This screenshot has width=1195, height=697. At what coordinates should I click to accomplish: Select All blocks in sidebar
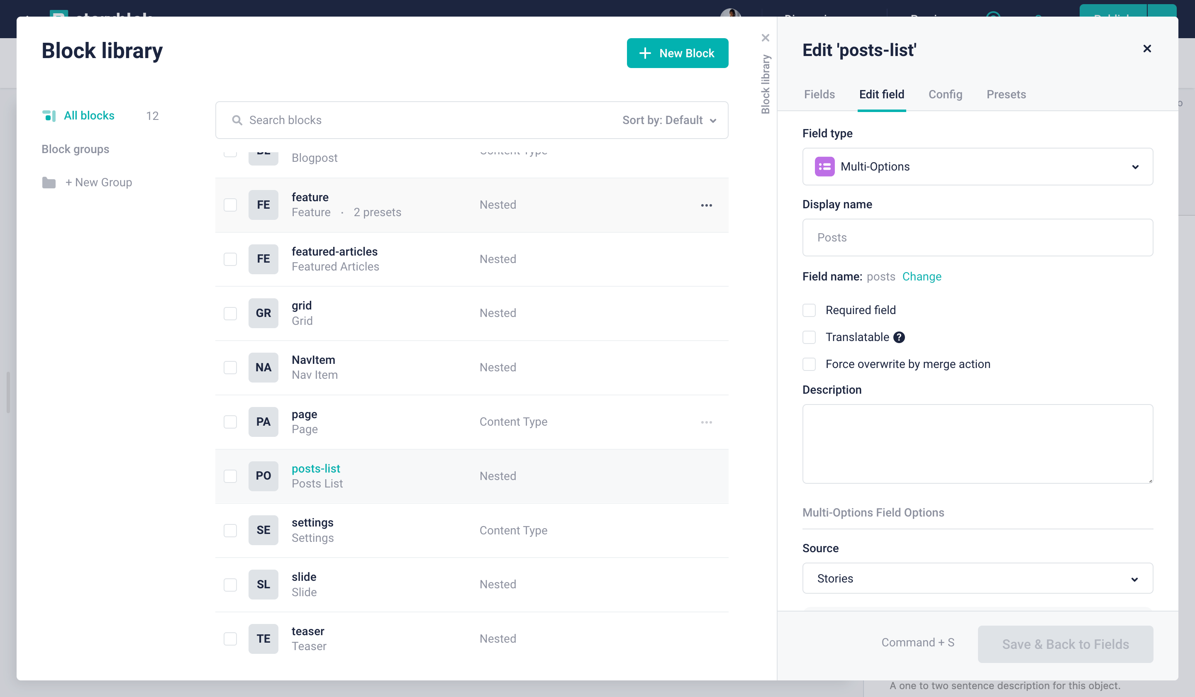click(x=89, y=116)
